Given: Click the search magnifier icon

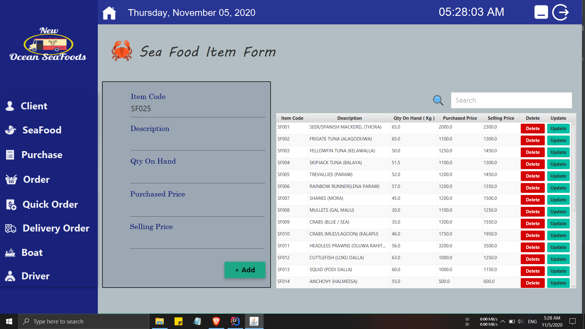Looking at the screenshot, I should (438, 100).
